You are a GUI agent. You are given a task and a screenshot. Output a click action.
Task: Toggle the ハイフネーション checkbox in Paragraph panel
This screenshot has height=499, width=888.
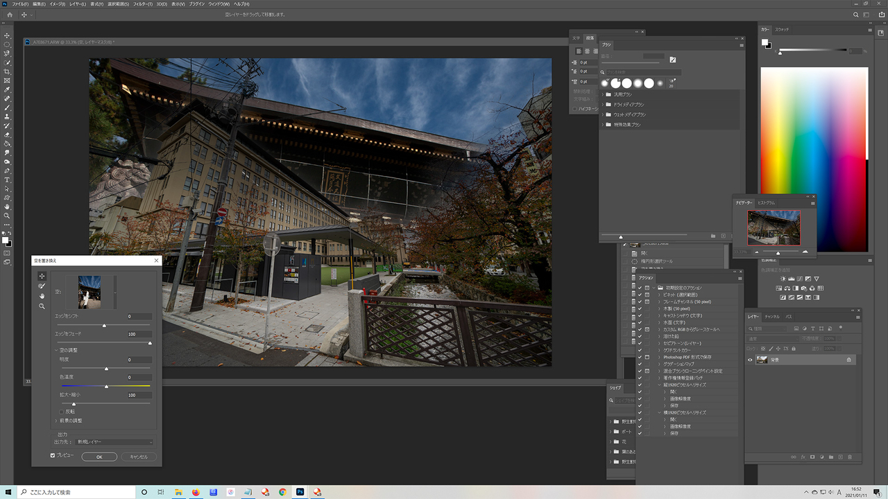click(x=575, y=109)
